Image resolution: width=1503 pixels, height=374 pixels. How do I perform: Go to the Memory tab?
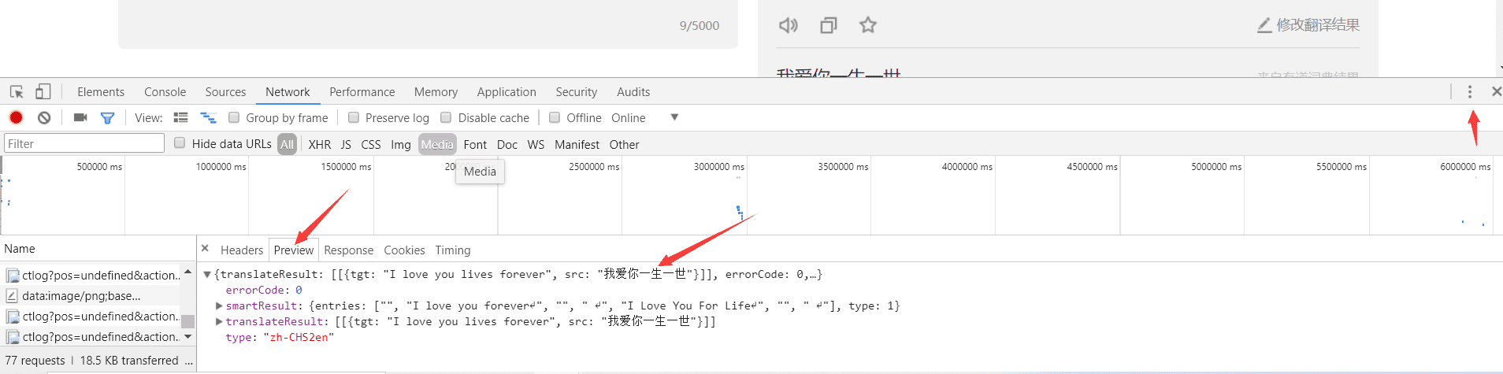pos(436,92)
